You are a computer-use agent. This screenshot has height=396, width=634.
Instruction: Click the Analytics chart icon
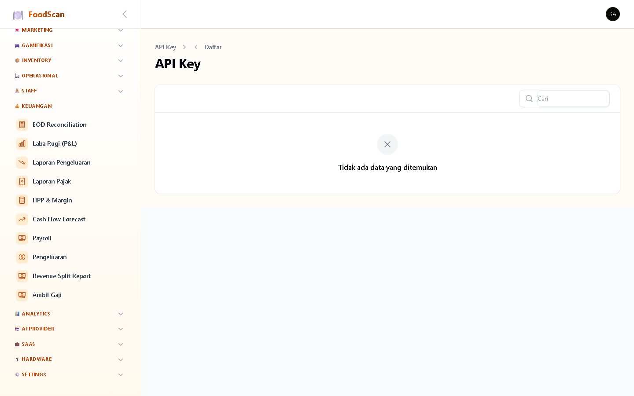(17, 314)
